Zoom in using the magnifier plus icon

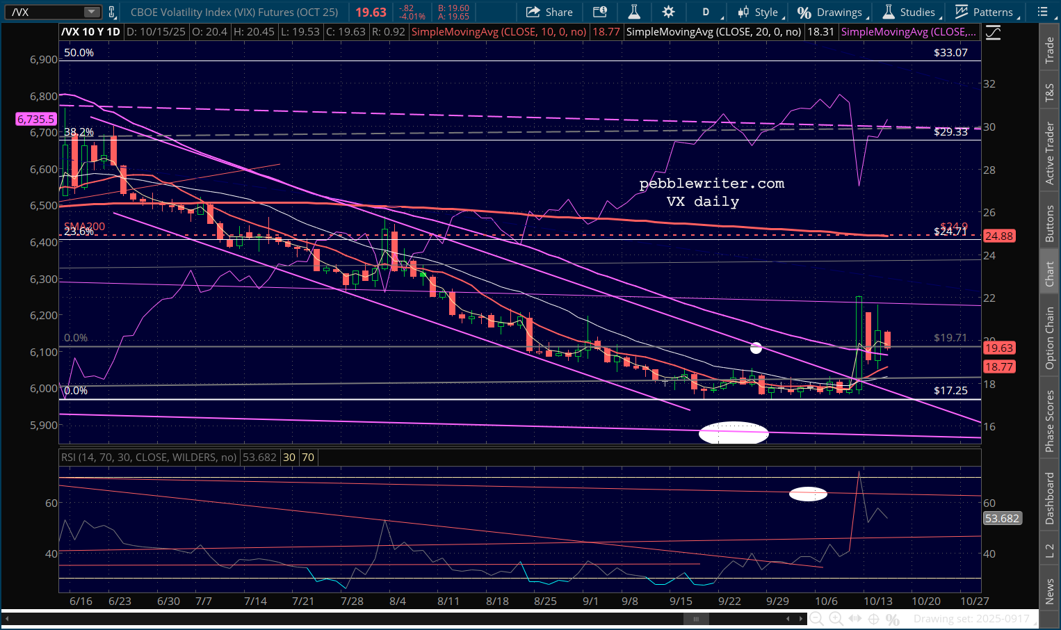pos(836,619)
